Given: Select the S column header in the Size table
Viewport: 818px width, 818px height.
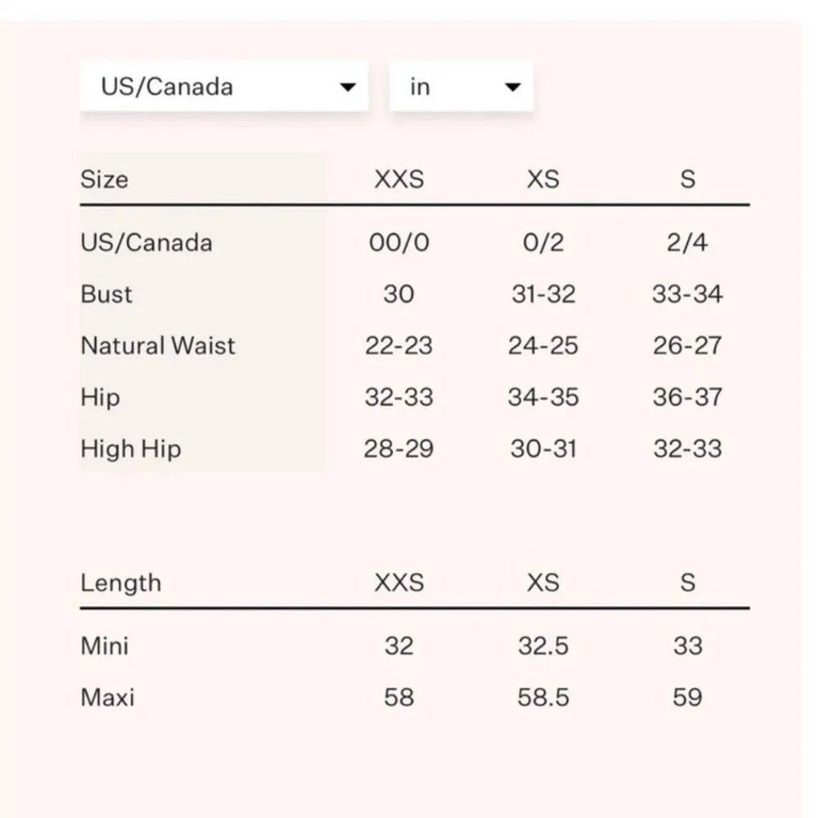Looking at the screenshot, I should coord(687,179).
